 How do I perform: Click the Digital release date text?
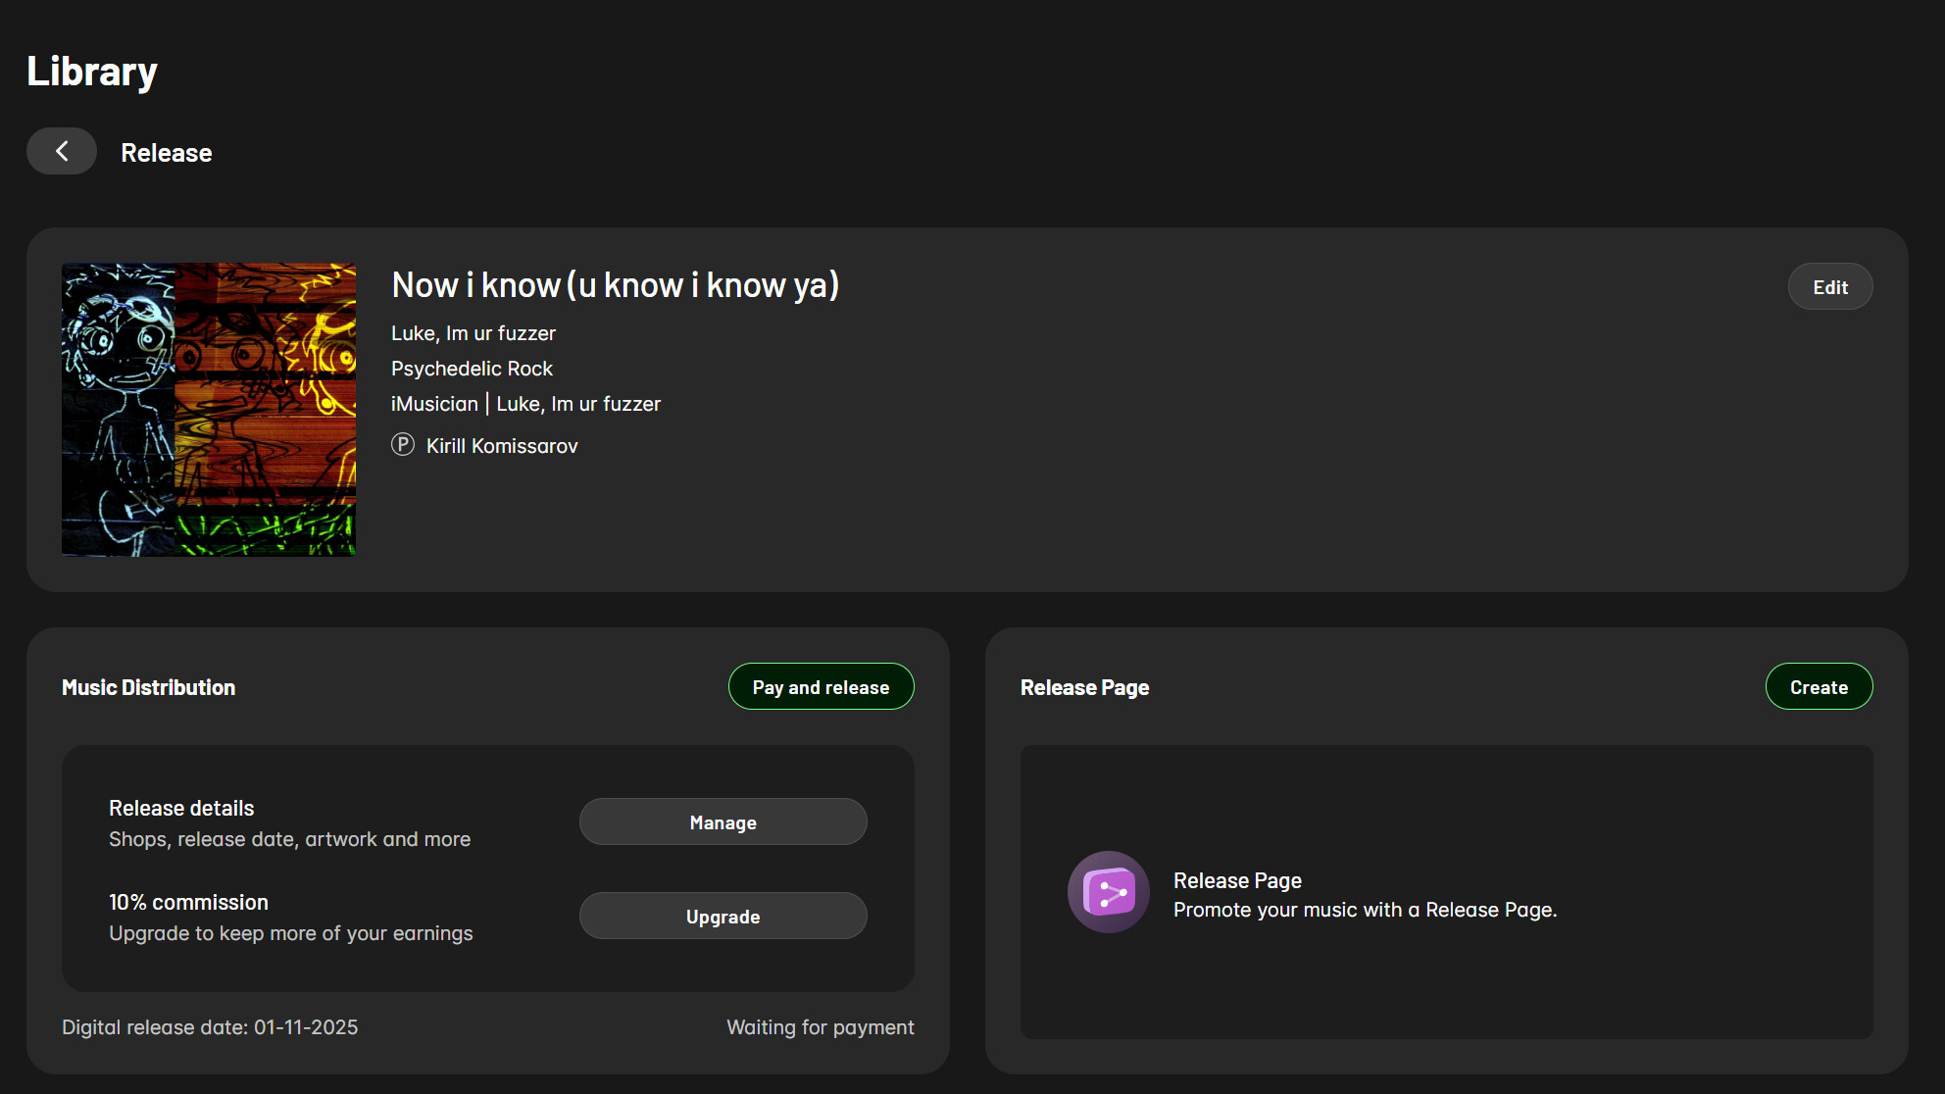(x=210, y=1027)
